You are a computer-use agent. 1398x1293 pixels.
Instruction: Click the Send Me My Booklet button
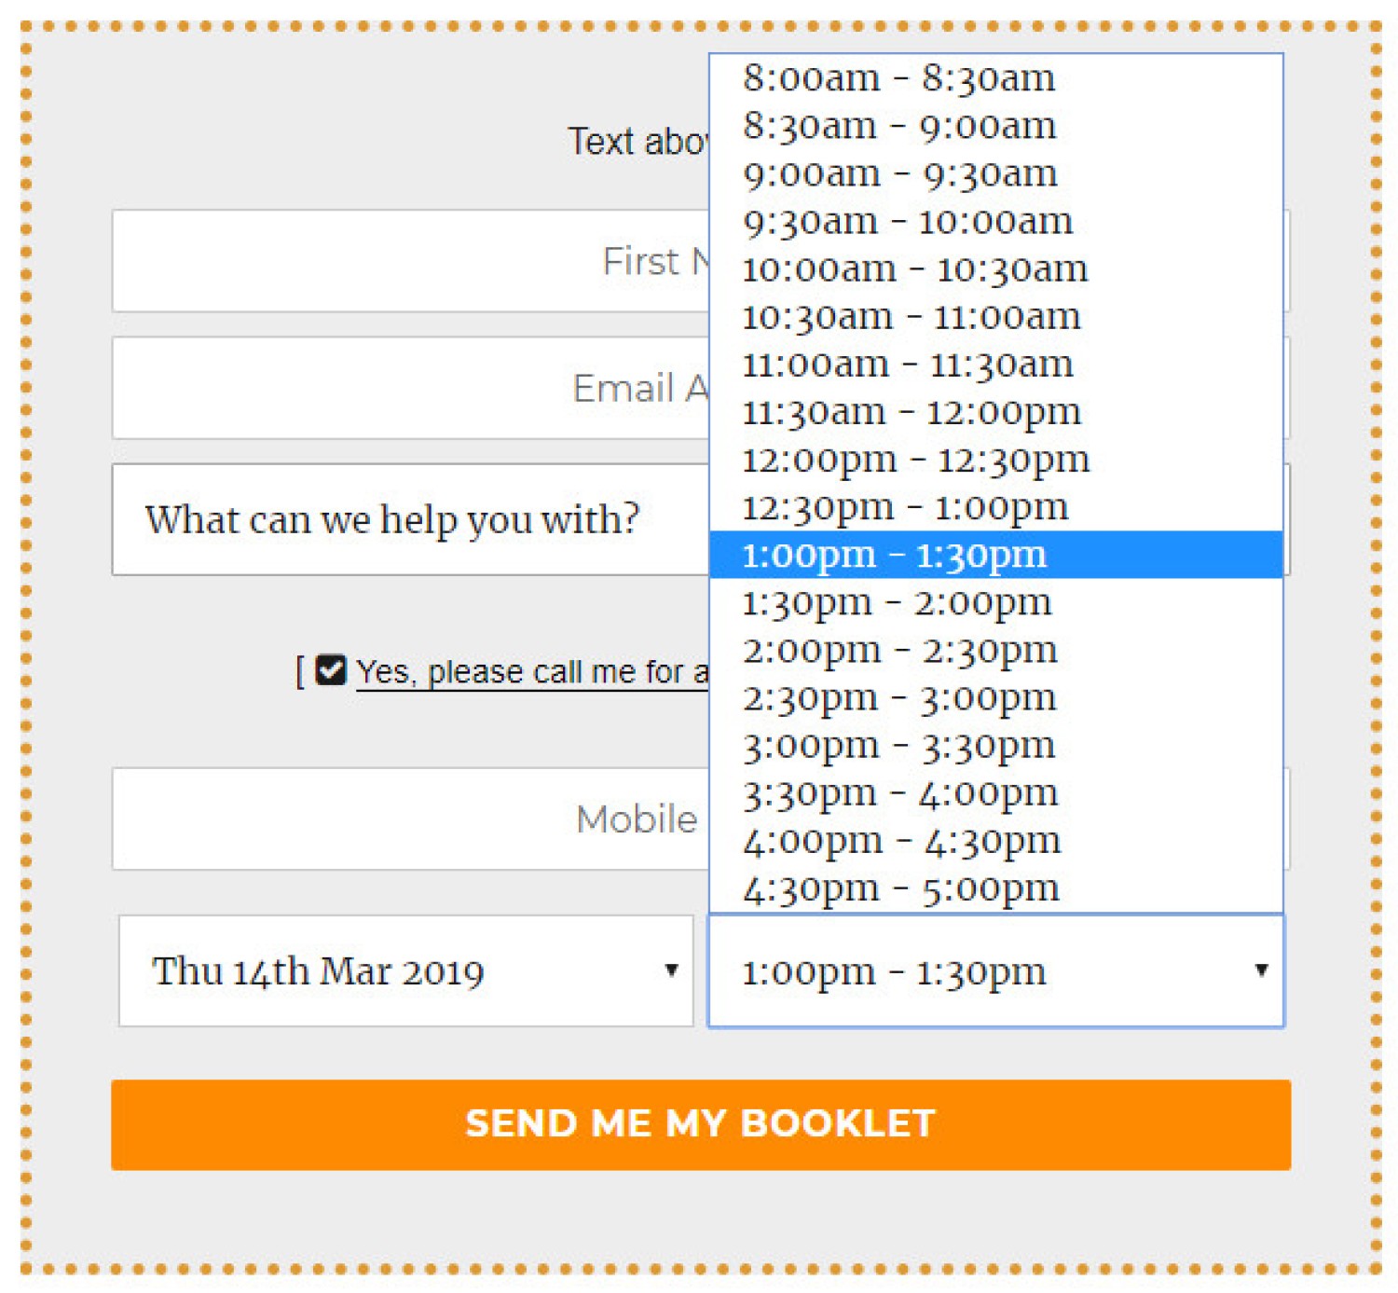tap(700, 1124)
